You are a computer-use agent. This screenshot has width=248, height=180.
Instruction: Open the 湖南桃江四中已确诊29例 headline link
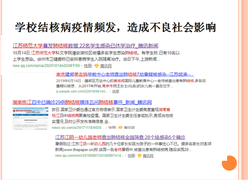82,102
